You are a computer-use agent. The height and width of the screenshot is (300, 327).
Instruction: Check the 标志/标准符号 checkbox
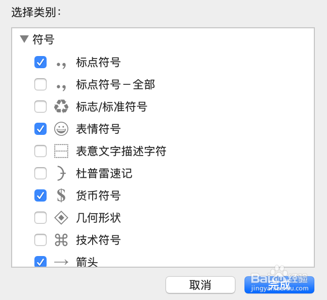click(x=40, y=107)
